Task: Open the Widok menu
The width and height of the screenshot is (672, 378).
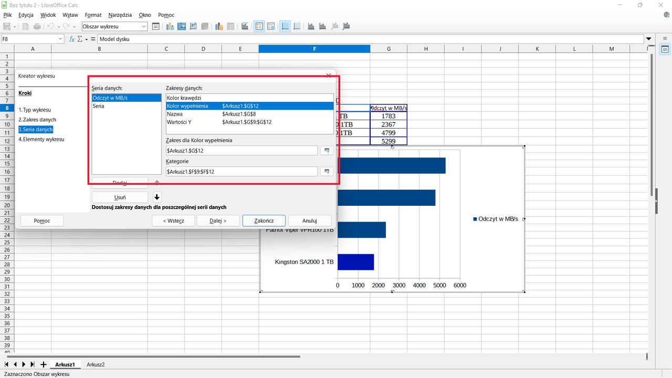Action: pyautogui.click(x=48, y=15)
